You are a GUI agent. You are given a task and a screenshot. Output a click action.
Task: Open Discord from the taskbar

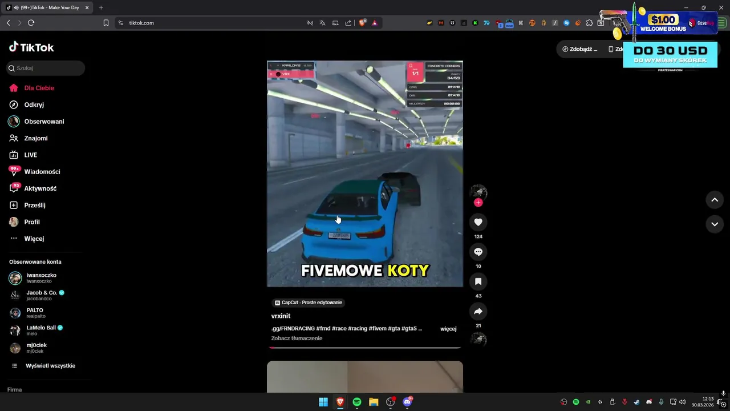407,402
